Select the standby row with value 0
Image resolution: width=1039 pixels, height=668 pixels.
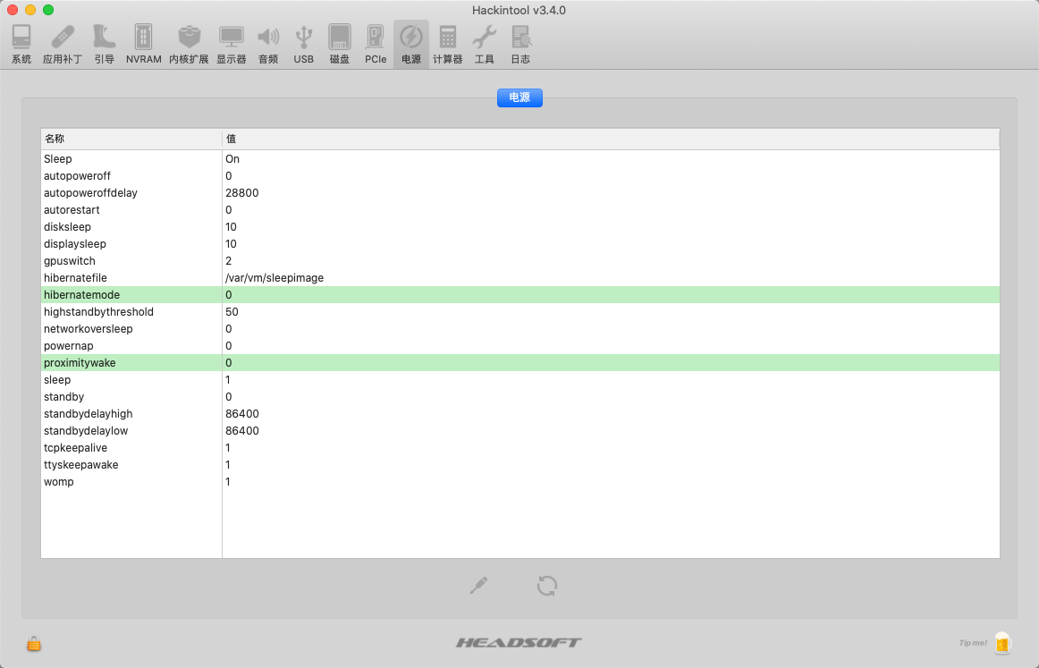click(x=520, y=397)
